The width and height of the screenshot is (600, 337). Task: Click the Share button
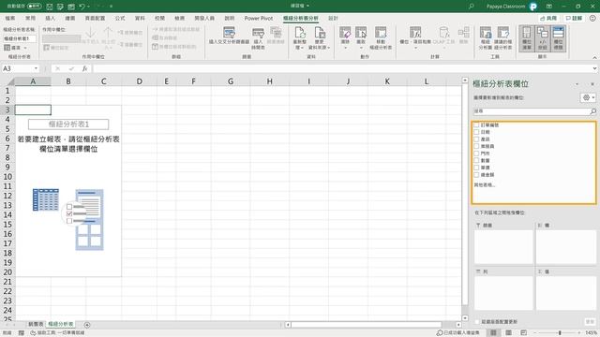548,18
